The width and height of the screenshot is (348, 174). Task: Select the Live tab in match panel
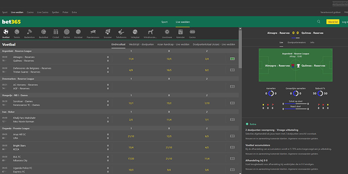(281, 42)
